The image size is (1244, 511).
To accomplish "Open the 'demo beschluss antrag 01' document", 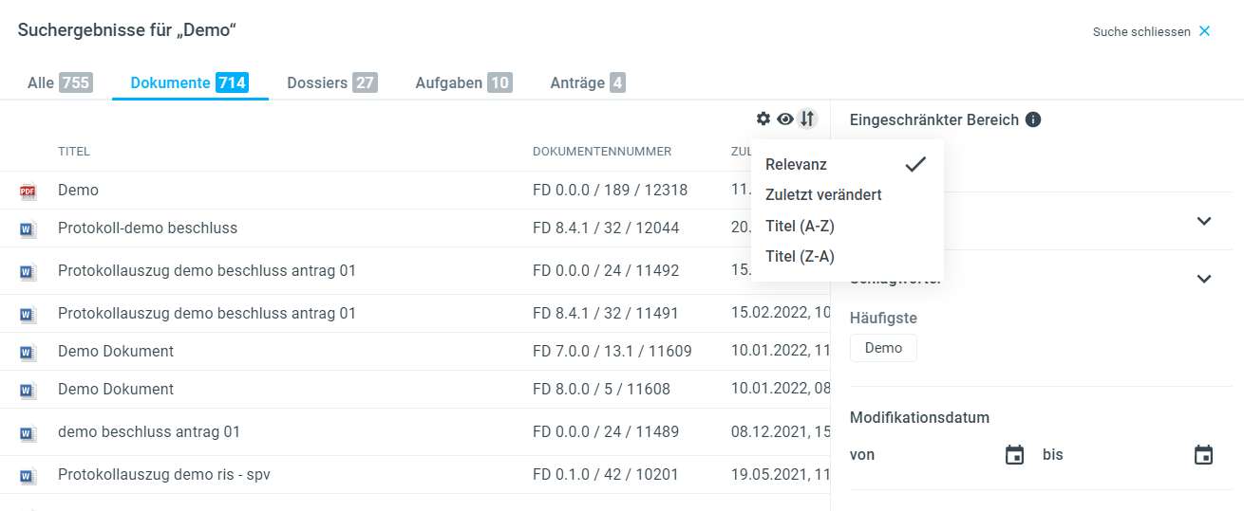I will pyautogui.click(x=148, y=432).
